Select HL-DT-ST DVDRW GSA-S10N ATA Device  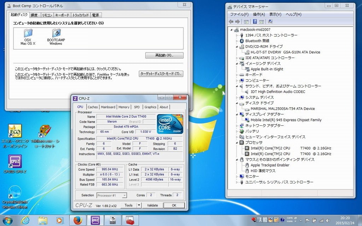coord(285,52)
